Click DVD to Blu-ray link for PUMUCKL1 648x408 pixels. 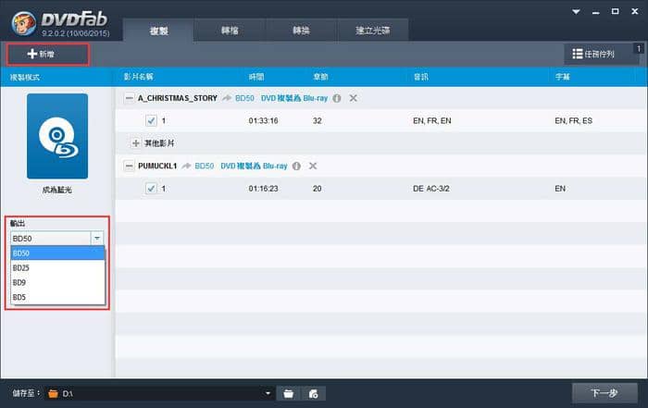tap(254, 166)
